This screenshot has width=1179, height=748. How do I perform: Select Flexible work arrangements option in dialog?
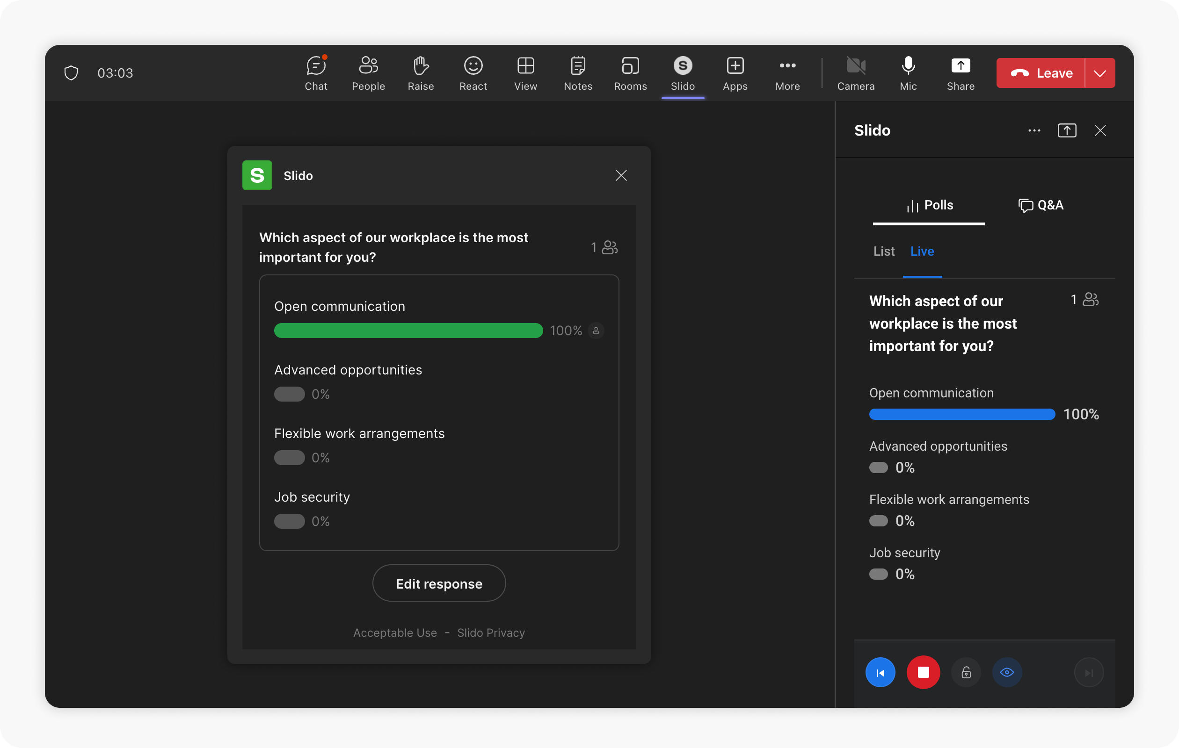(359, 434)
